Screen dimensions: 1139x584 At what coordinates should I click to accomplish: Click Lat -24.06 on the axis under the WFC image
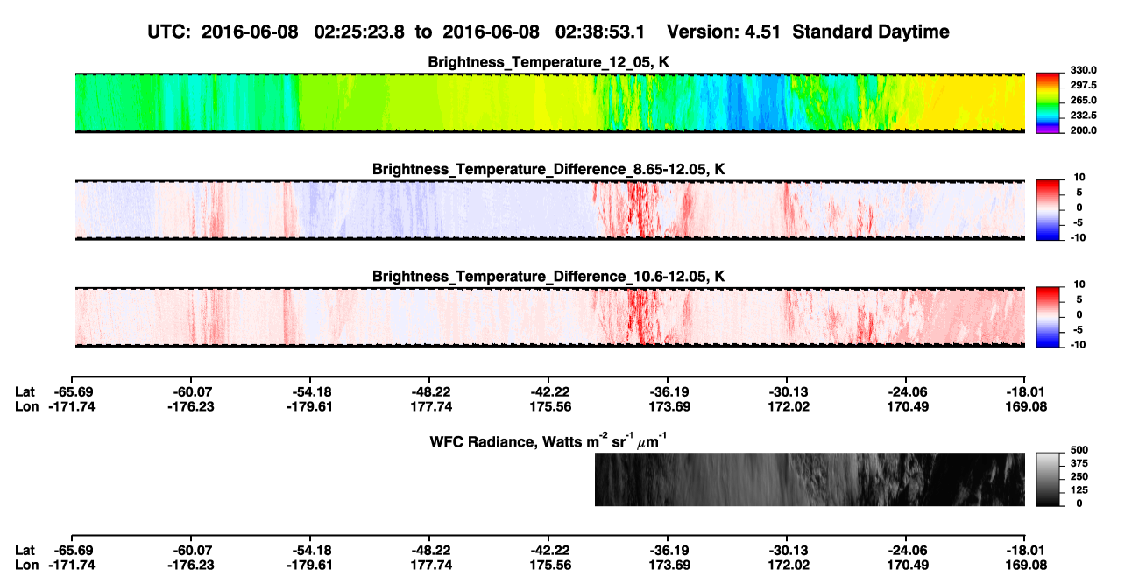click(907, 550)
